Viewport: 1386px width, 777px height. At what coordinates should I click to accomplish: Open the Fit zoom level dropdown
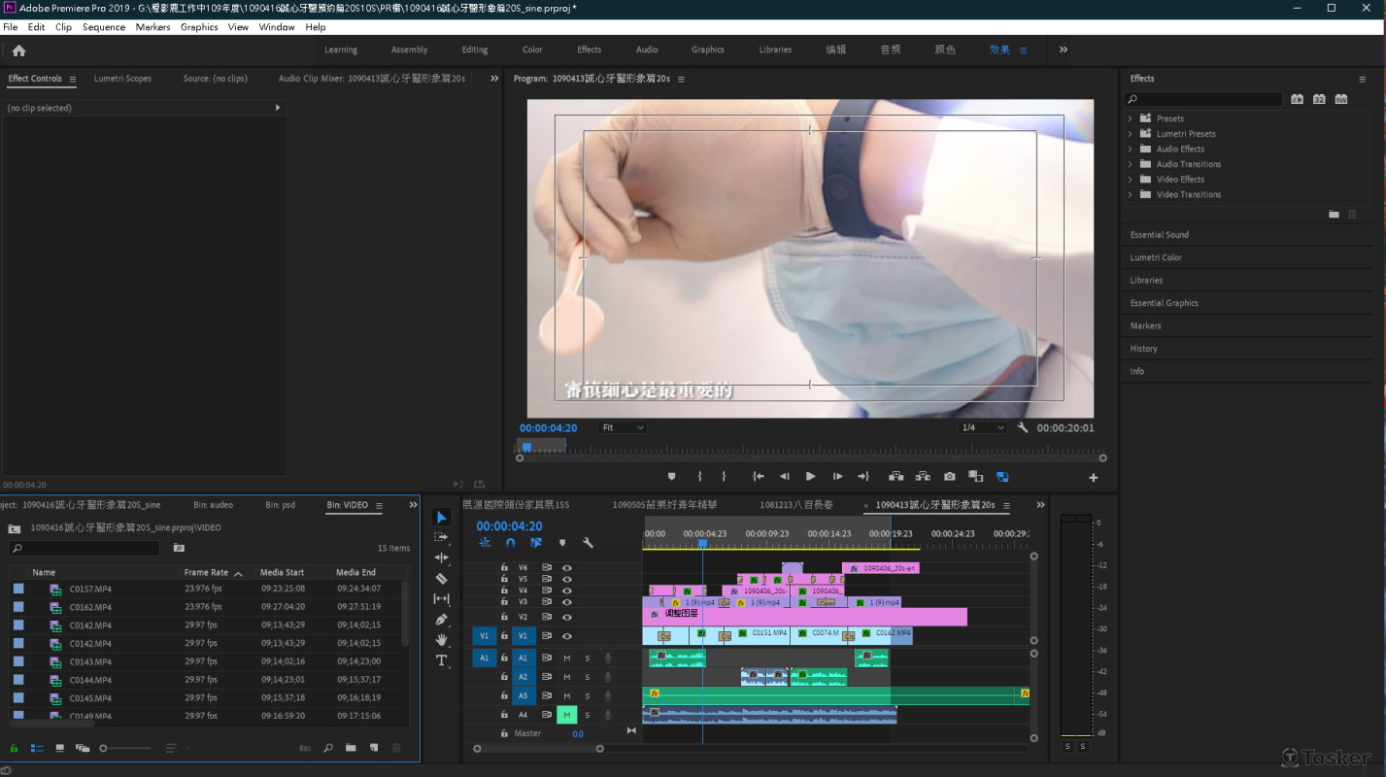tap(623, 427)
